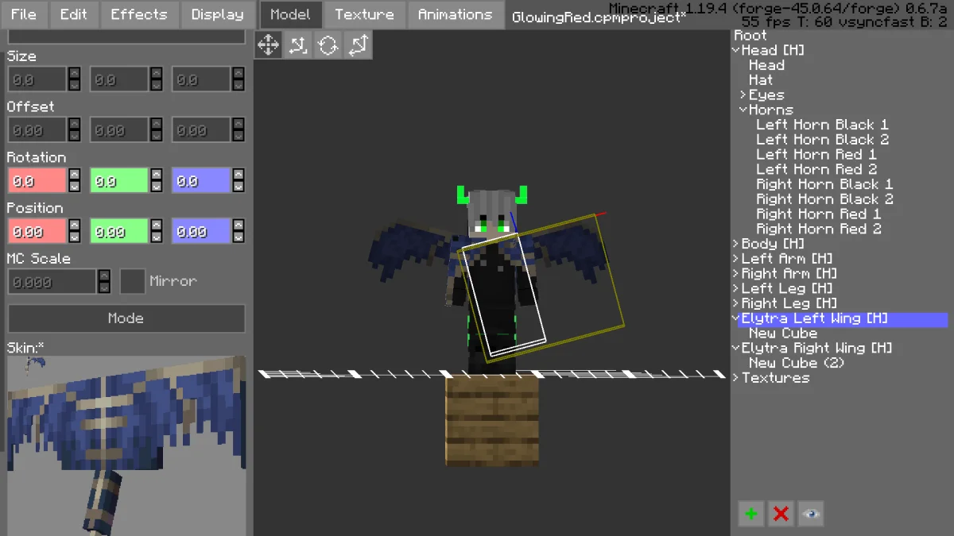
Task: Select Right Horn Black 2
Action: [x=824, y=199]
